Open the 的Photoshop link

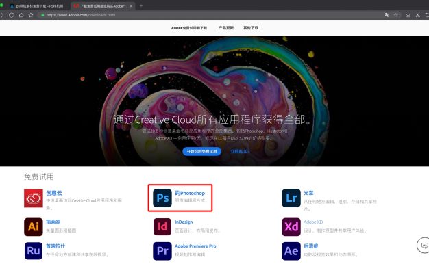point(190,193)
